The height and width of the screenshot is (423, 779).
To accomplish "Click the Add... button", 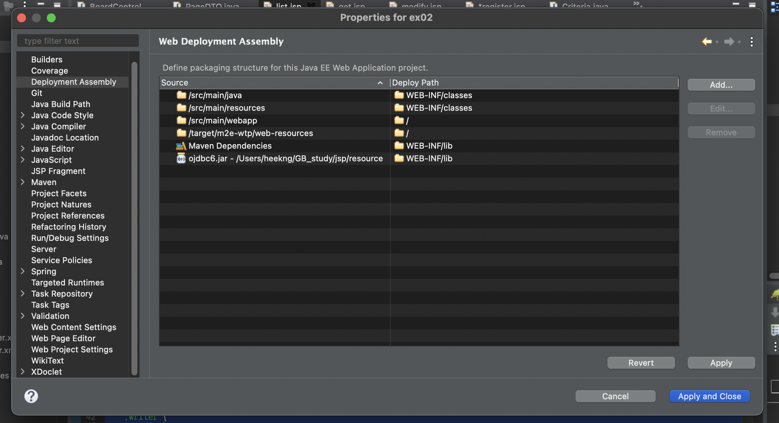I will coord(721,85).
